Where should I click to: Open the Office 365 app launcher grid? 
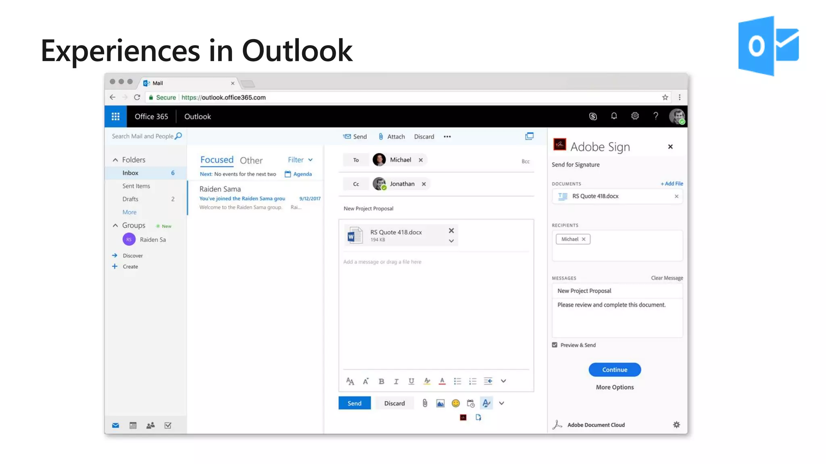coord(115,116)
